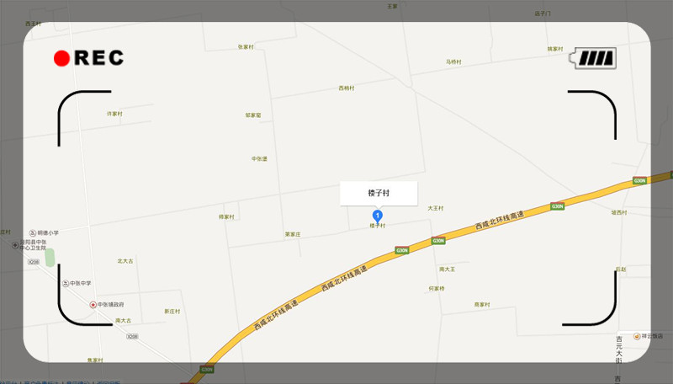
Task: Click the G30N shield at the bottom map edge
Action: click(x=206, y=370)
